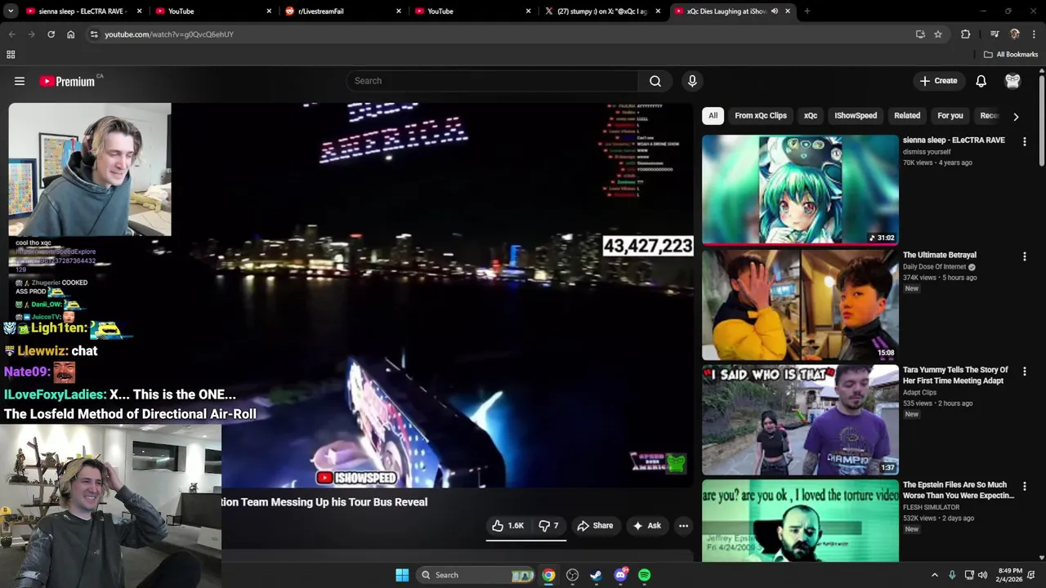Bookmark this page with the star icon
Viewport: 1046px width, 588px height.
point(938,34)
